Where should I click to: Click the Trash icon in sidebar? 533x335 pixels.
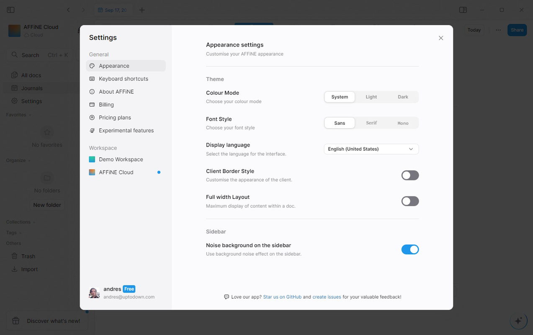[14, 256]
